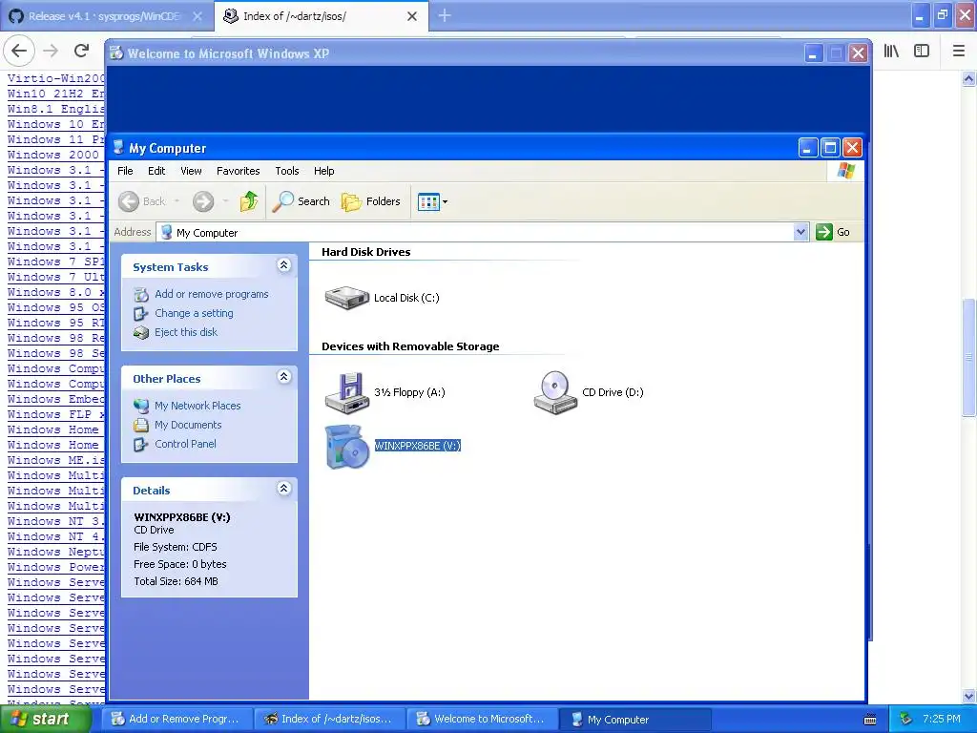
Task: Open Add or remove programs link
Action: pos(211,294)
